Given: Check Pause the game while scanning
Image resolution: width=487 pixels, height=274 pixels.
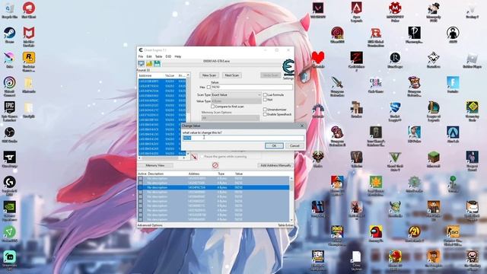Looking at the screenshot, I should point(202,157).
